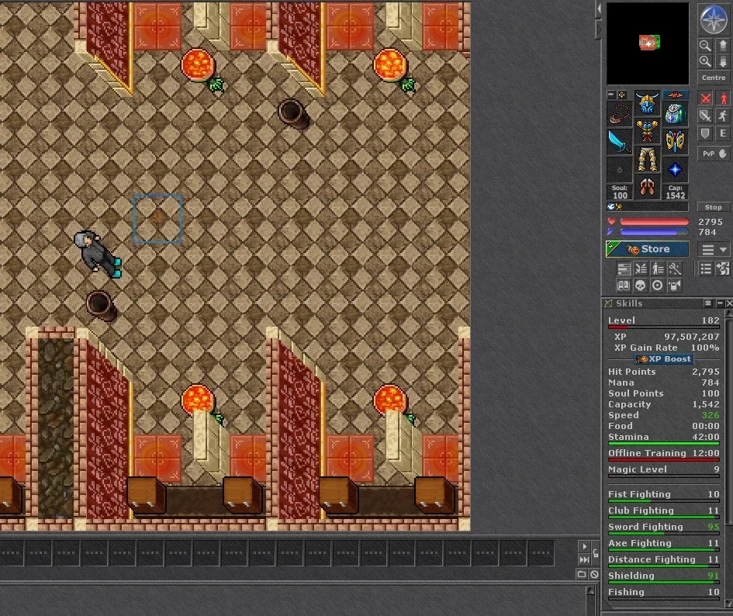Screen dimensions: 733x616
Task: Open the tools and sparkles widget icon
Action: (674, 269)
